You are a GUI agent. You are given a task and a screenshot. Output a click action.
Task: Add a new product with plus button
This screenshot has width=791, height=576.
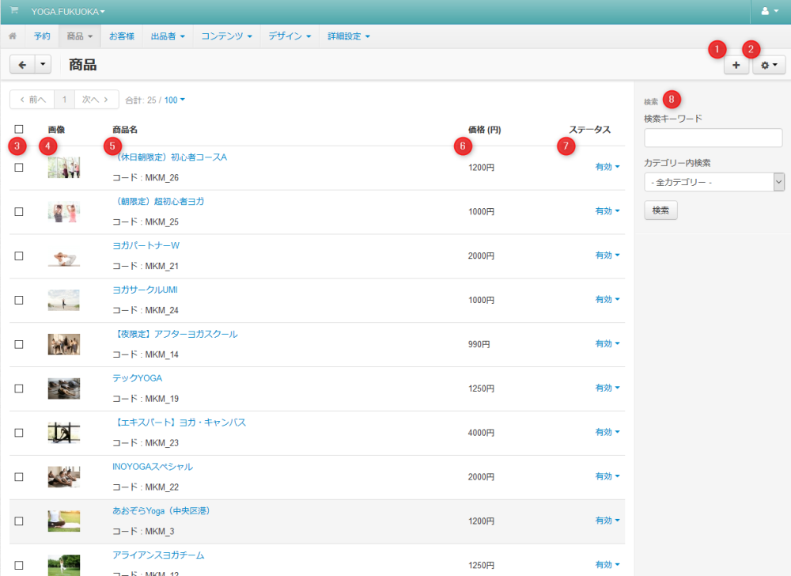(736, 65)
